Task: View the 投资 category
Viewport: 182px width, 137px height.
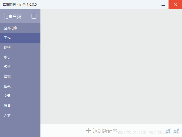Action: (20, 106)
